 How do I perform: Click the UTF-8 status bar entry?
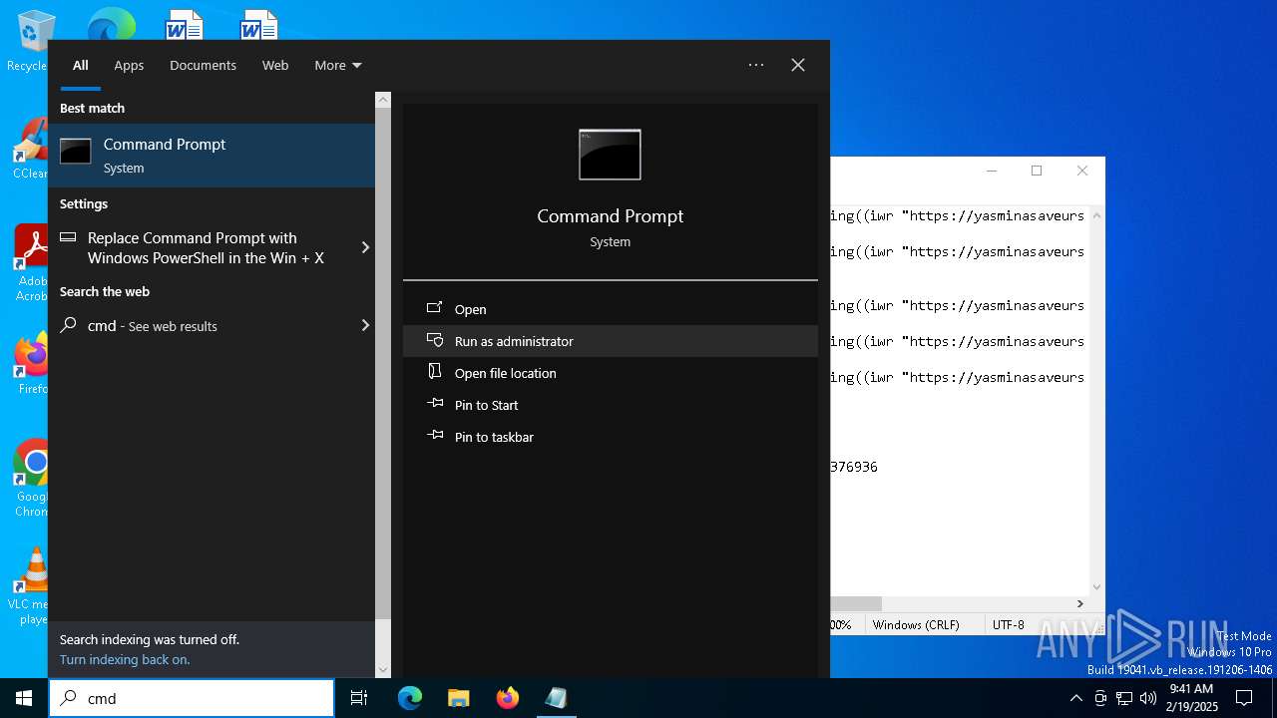pos(1009,624)
